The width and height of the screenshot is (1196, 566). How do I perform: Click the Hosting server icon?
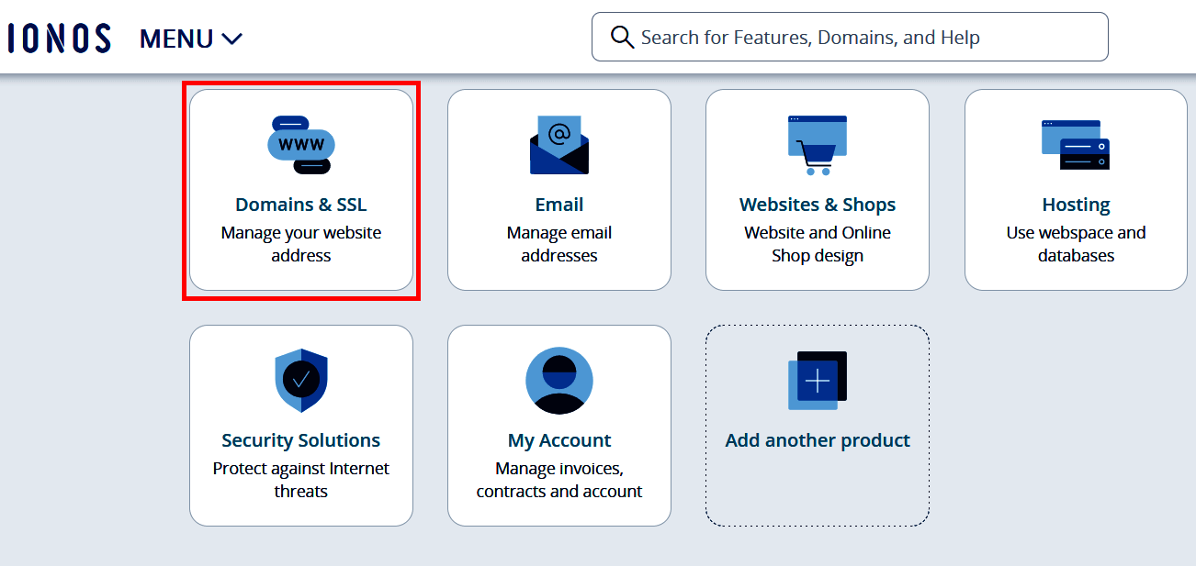coord(1076,145)
